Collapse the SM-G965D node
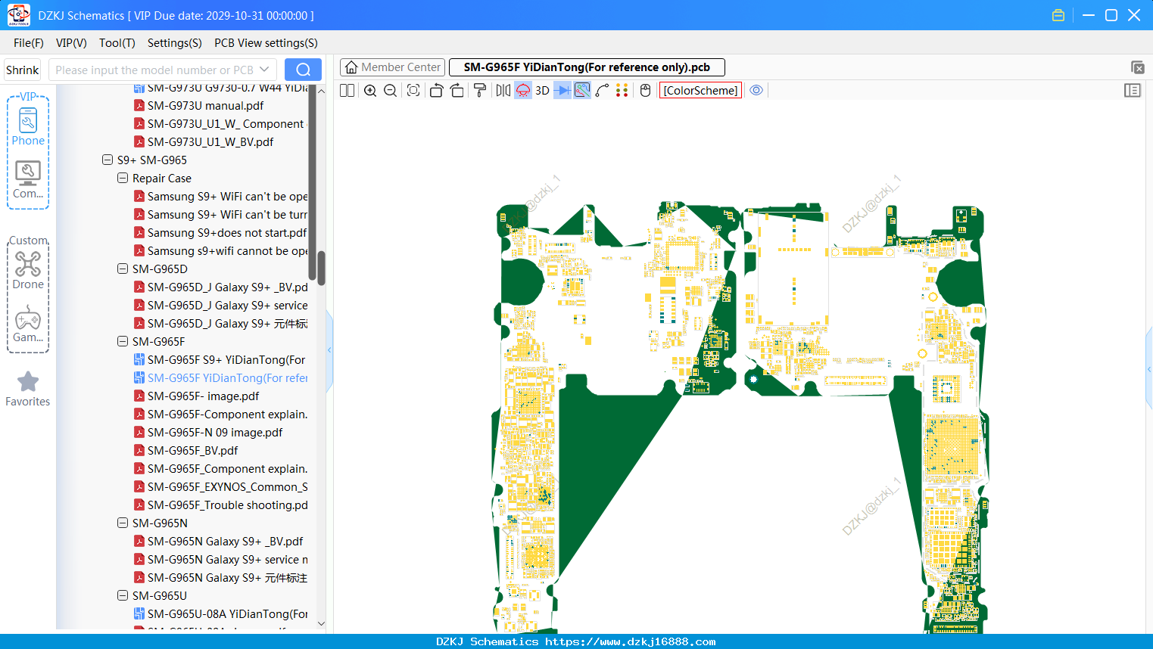This screenshot has height=649, width=1153. (123, 269)
